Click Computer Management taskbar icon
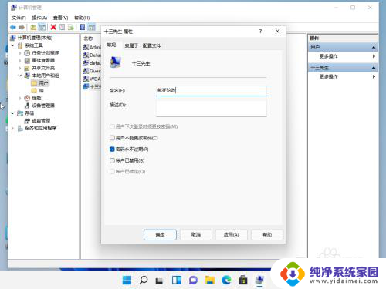 point(260,280)
